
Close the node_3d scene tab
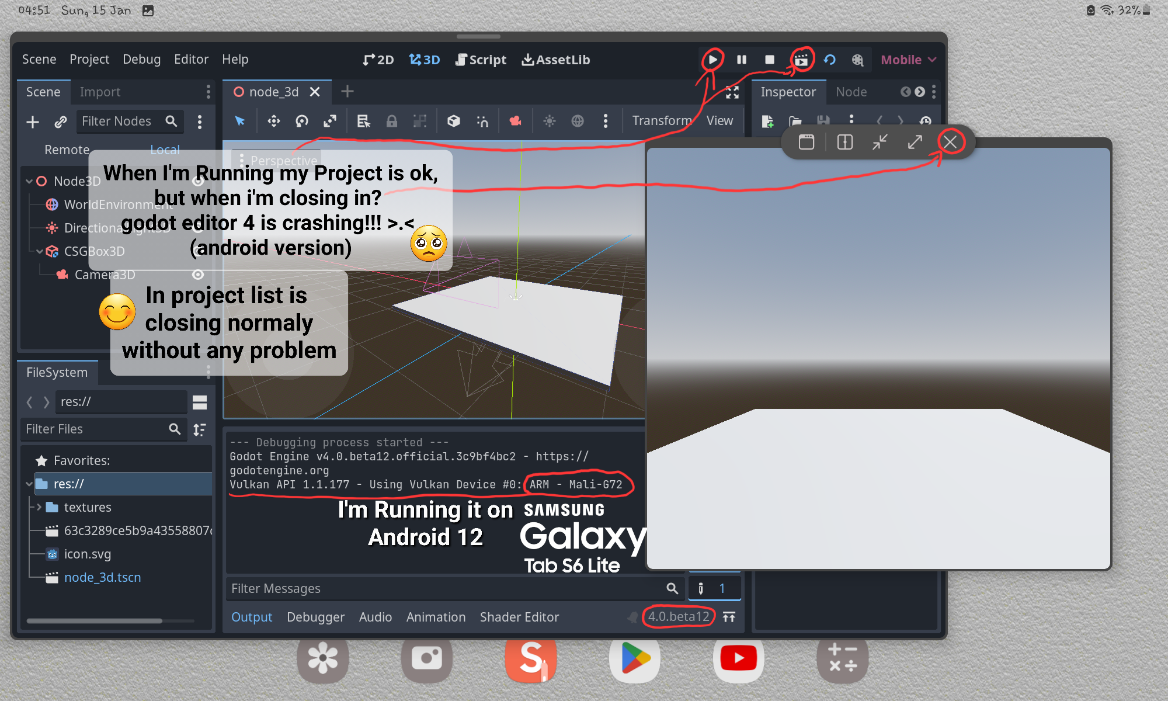pos(315,92)
